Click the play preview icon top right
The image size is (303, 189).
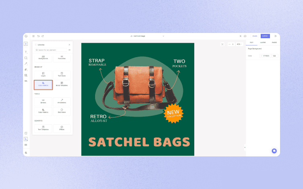point(276,36)
